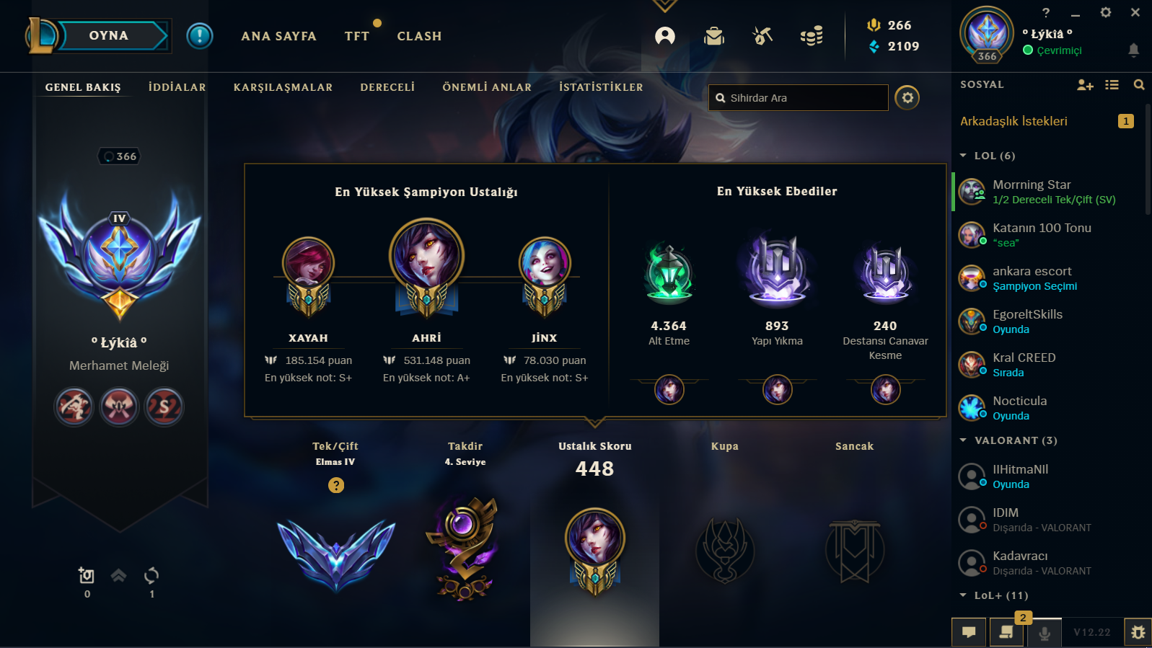Image resolution: width=1152 pixels, height=648 pixels.
Task: Click the add friend icon
Action: [x=1085, y=85]
